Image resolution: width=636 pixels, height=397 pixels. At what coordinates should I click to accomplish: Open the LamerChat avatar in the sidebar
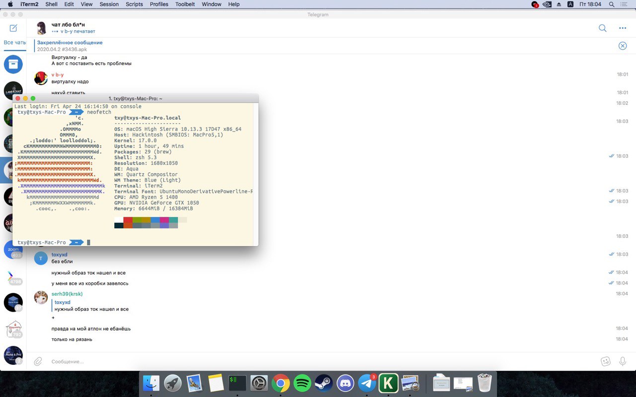click(x=13, y=91)
